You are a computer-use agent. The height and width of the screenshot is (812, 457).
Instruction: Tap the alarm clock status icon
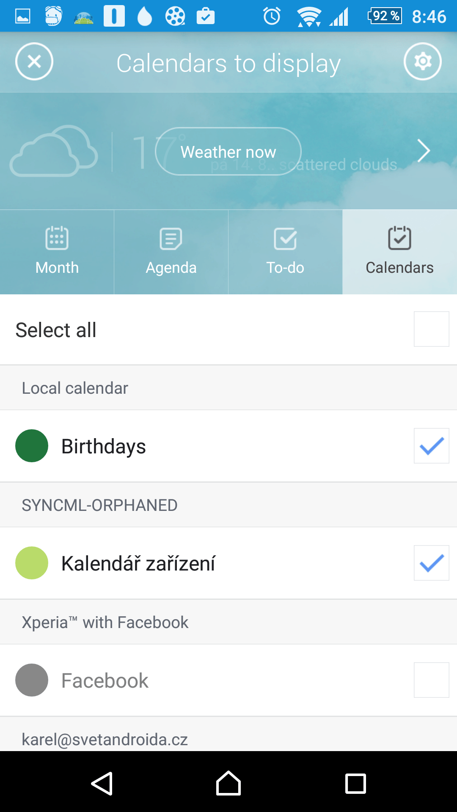272,16
